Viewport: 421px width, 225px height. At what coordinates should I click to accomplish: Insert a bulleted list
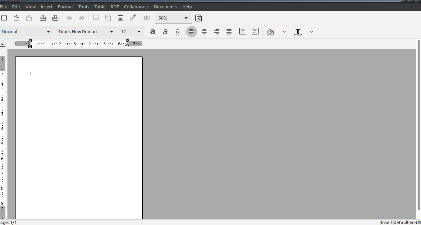click(x=255, y=31)
